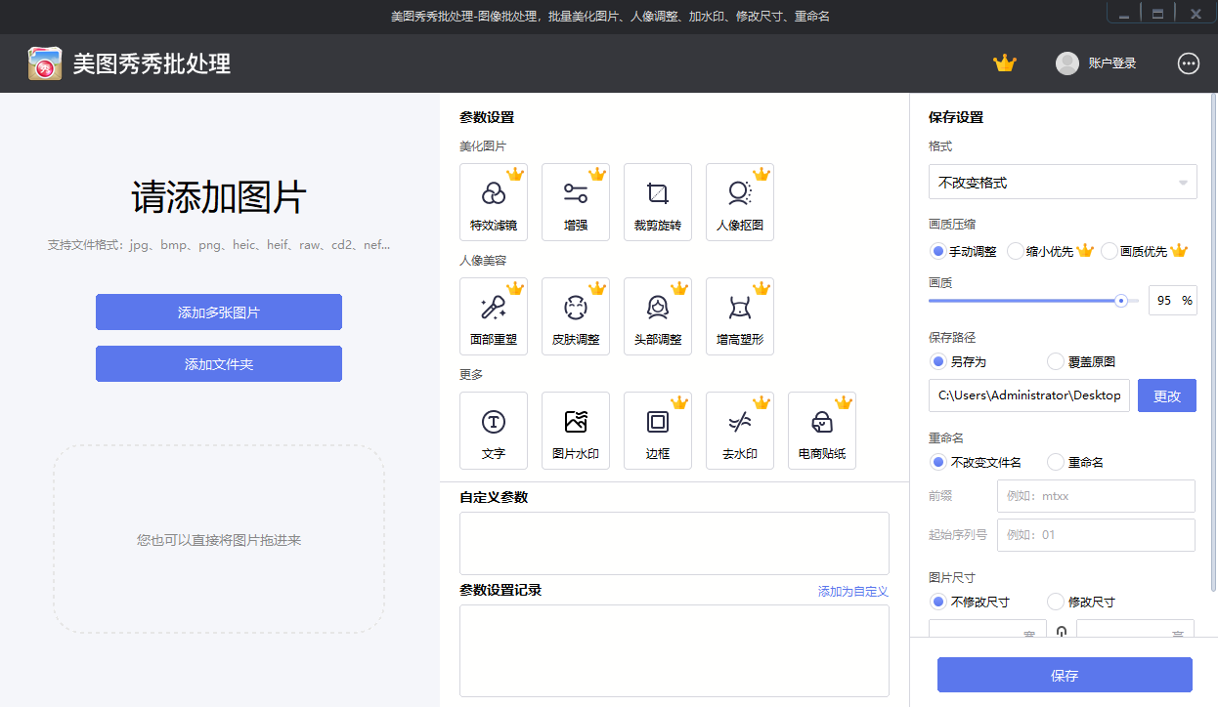Click the 美图秀秀 app logo icon

click(x=45, y=63)
